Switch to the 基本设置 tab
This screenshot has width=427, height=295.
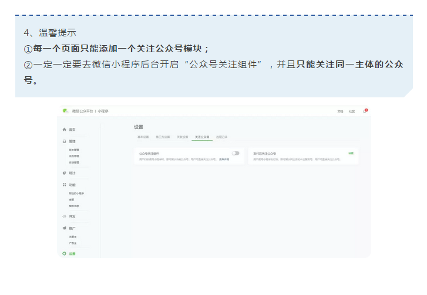143,137
